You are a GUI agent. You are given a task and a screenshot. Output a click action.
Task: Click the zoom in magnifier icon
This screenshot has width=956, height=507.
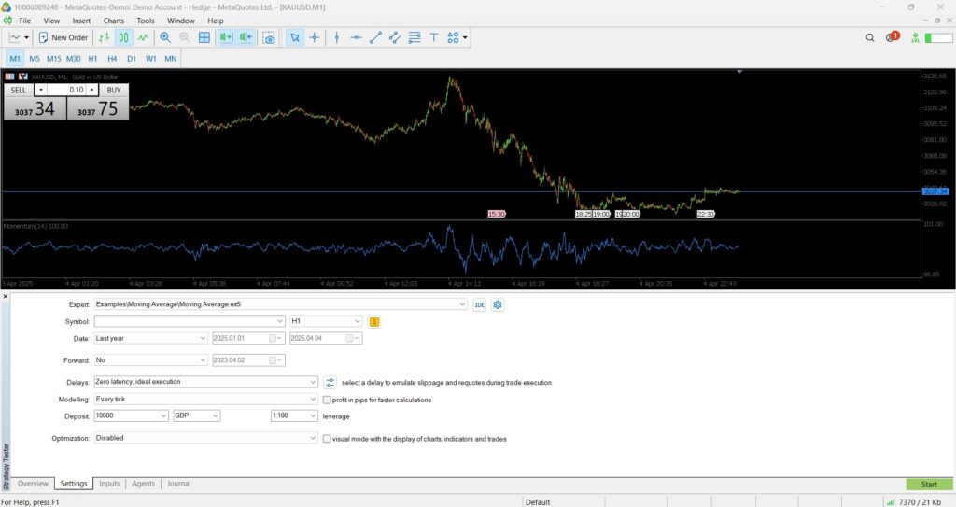click(x=165, y=37)
